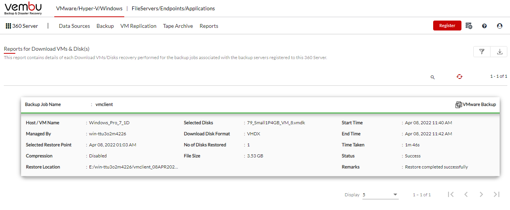Screen dimensions: 510x210
Task: Open the user account profile icon
Action: point(500,26)
